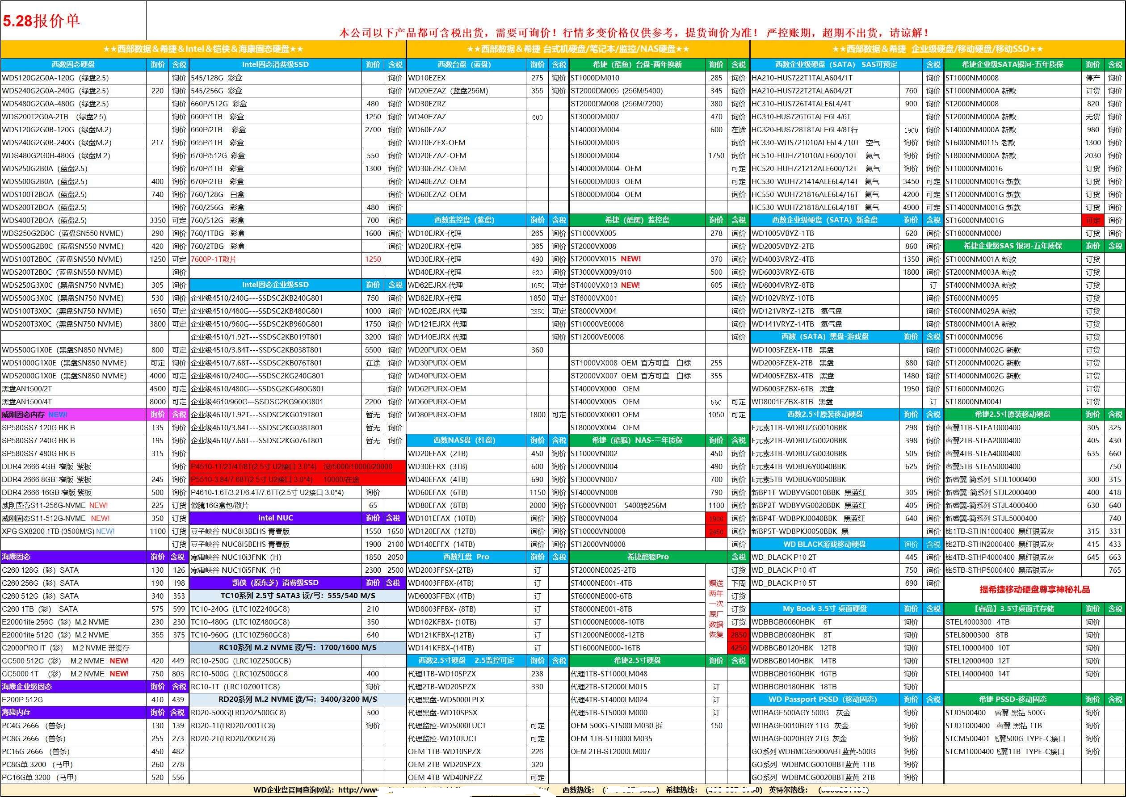Viewport: 1126px width, 797px height.
Task: Click header "希捷企业级SAS 银河-五年质保"
Action: [x=1012, y=246]
